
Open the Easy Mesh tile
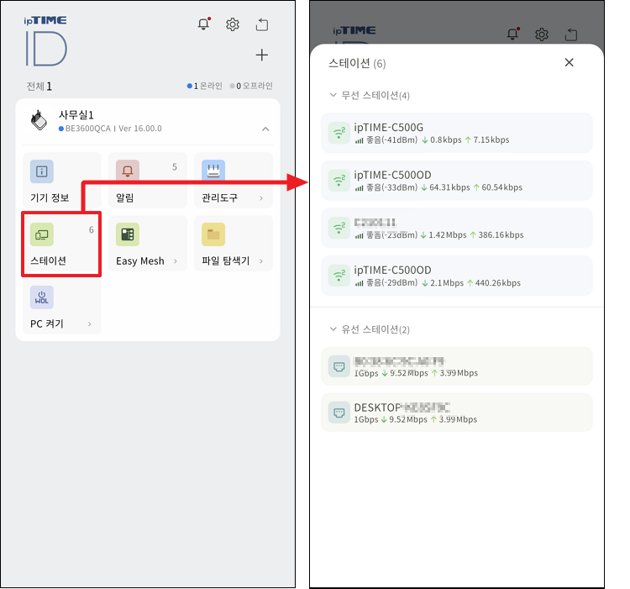coord(148,243)
